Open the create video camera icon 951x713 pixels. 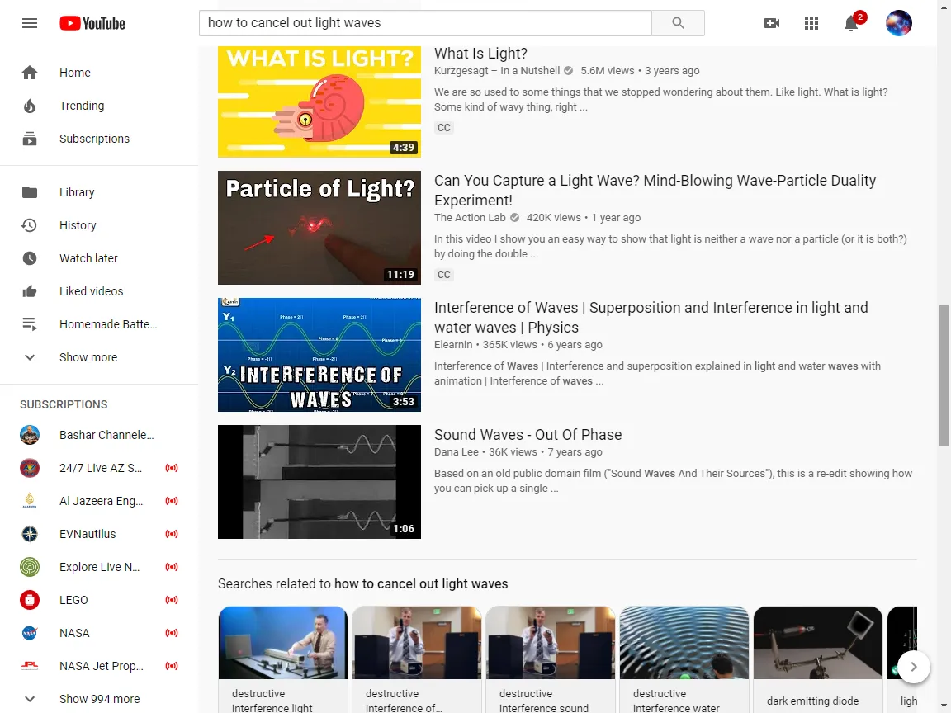[x=772, y=23]
